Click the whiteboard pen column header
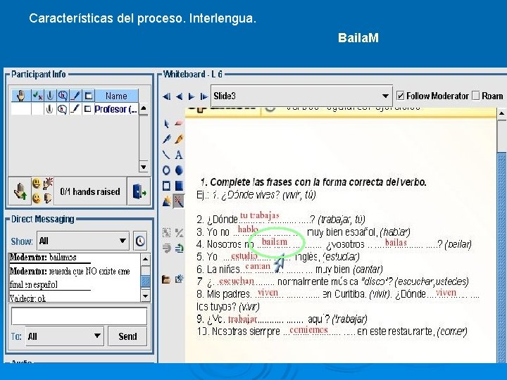This screenshot has width=507, height=380. [75, 96]
